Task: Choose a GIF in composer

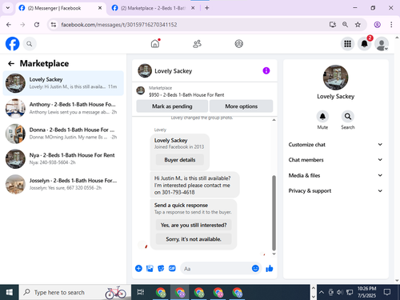Action: point(172,268)
